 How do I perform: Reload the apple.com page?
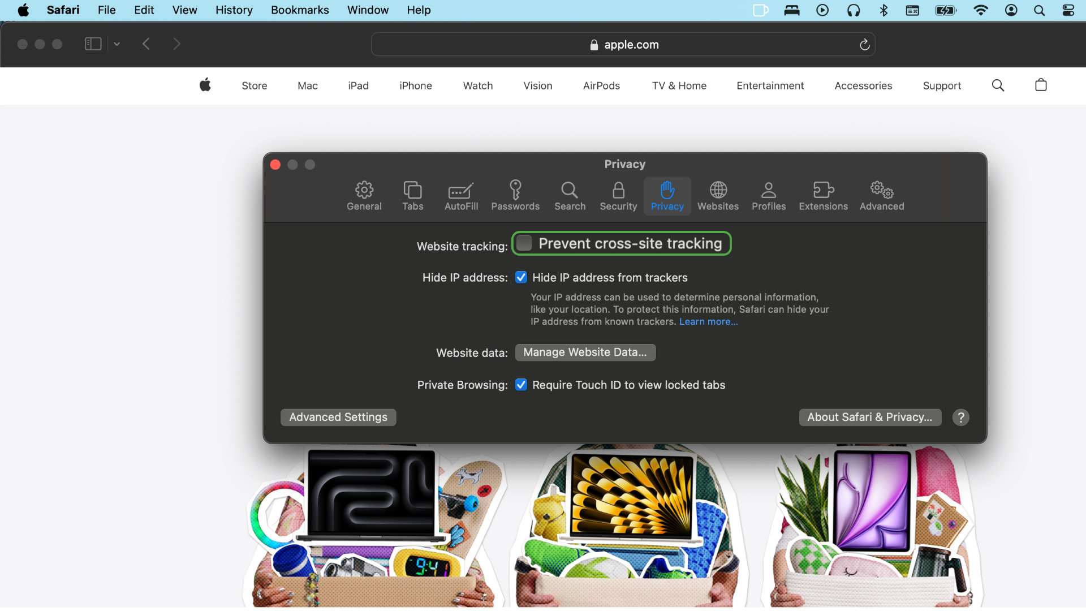[864, 45]
